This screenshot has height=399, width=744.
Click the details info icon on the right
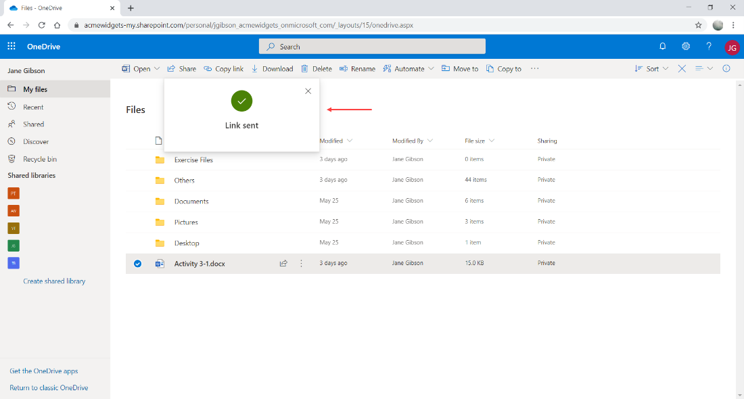726,68
